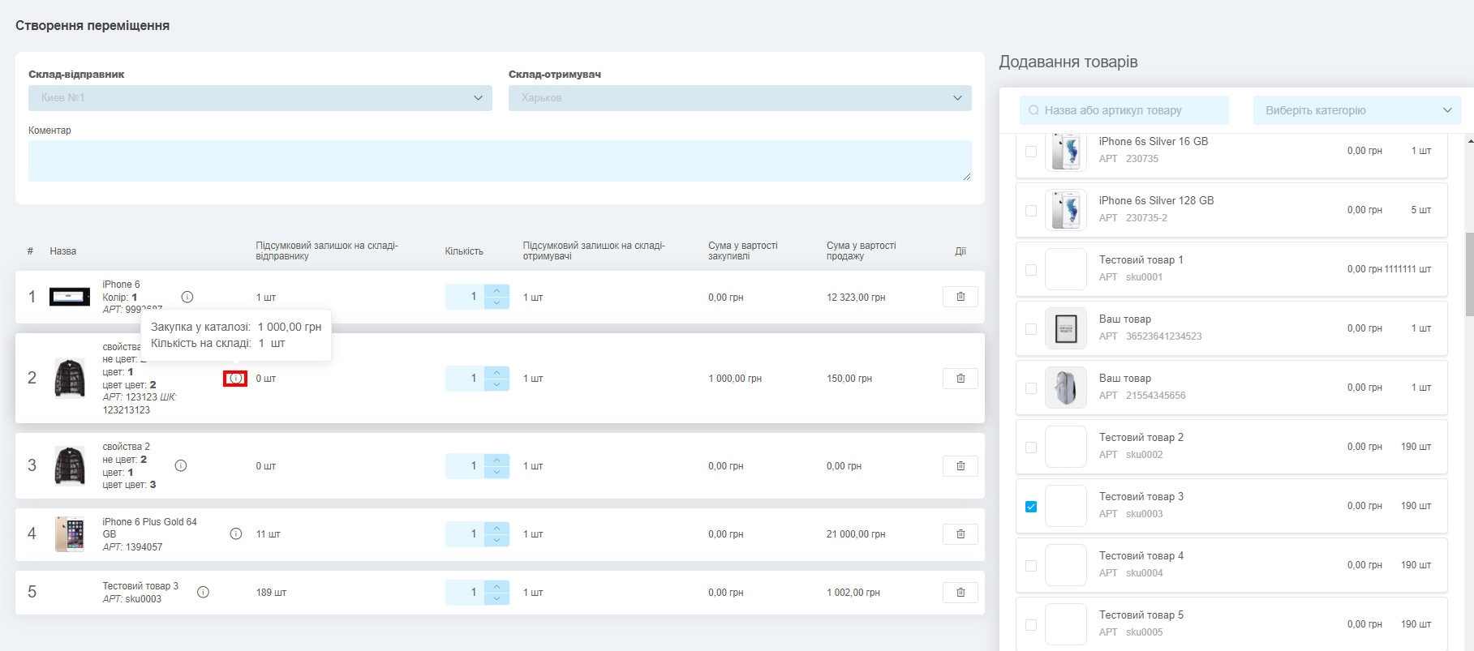Image resolution: width=1474 pixels, height=651 pixels.
Task: Click Сума у вартості продажу header
Action: [x=862, y=251]
